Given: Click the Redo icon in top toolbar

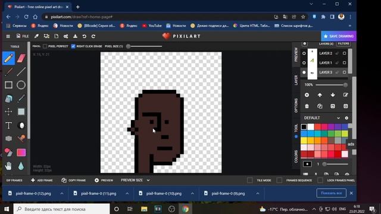Looking at the screenshot, I should pos(93,36).
